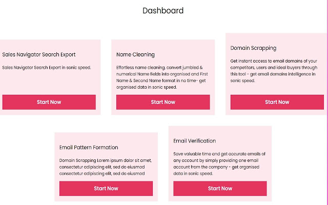Click the Name Cleaning card title

pyautogui.click(x=135, y=54)
